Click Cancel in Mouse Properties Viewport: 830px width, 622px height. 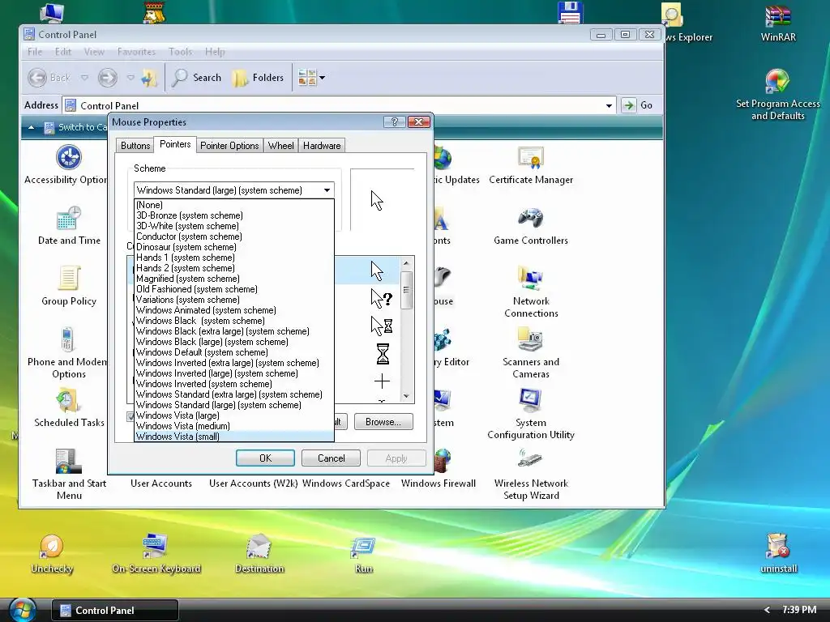coord(331,458)
